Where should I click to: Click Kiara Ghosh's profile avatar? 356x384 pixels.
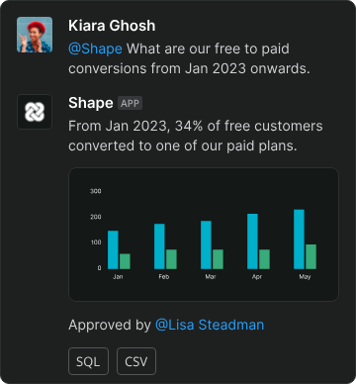[x=35, y=35]
